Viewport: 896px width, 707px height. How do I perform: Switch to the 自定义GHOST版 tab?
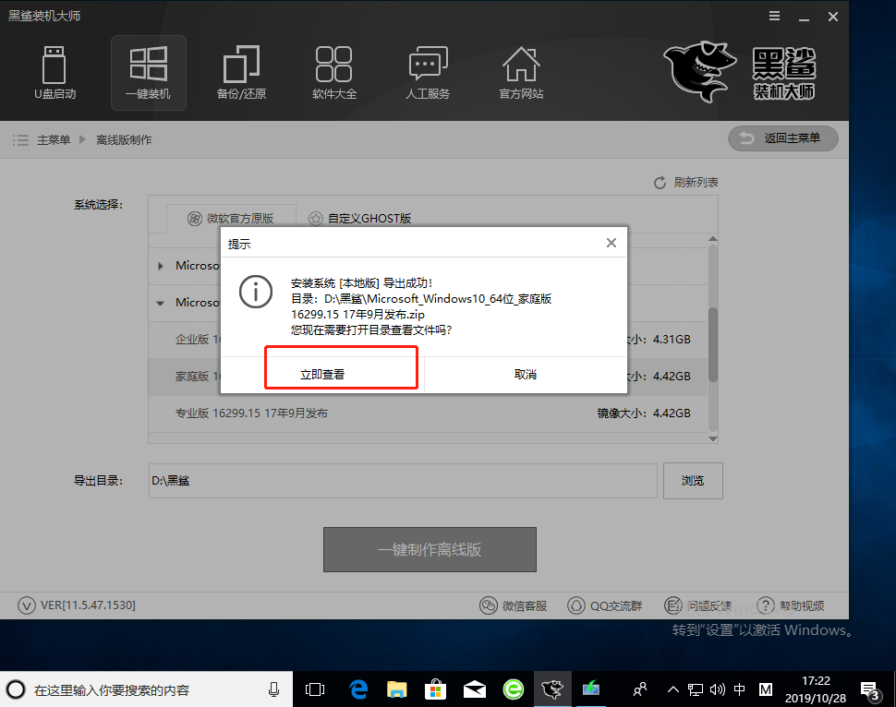[369, 218]
